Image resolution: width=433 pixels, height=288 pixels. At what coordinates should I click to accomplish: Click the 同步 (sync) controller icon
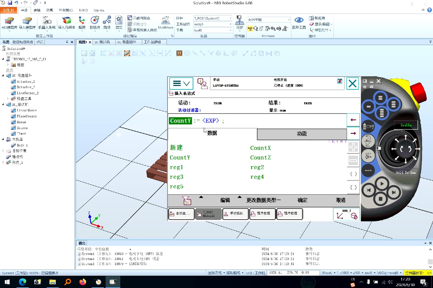click(239, 23)
